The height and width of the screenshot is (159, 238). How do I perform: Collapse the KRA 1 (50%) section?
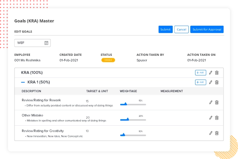(x=23, y=82)
